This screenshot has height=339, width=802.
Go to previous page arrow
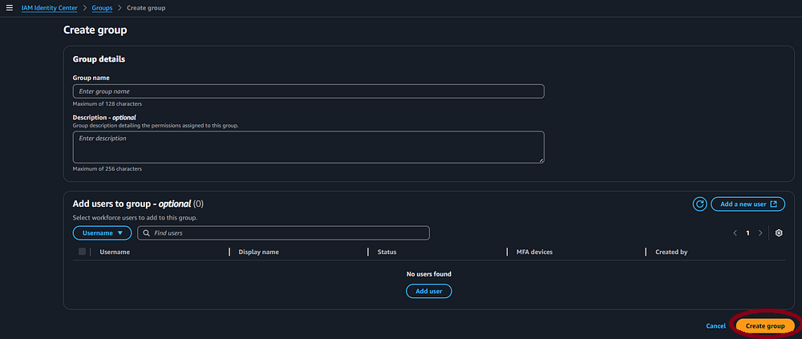pyautogui.click(x=735, y=233)
